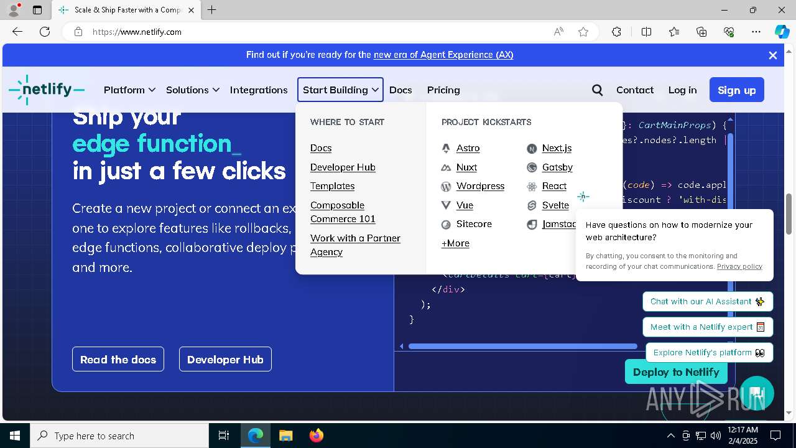The image size is (796, 448).
Task: Select the Netlify browser tab
Action: 126,10
